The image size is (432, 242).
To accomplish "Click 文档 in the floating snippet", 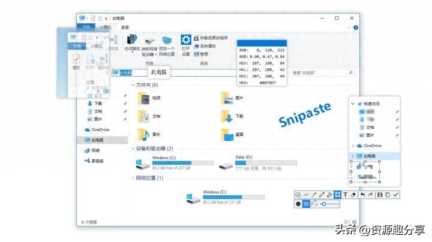I will [x=367, y=128].
